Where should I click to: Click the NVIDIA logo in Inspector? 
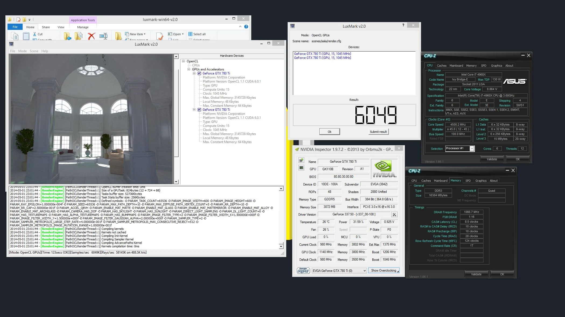pyautogui.click(x=384, y=169)
